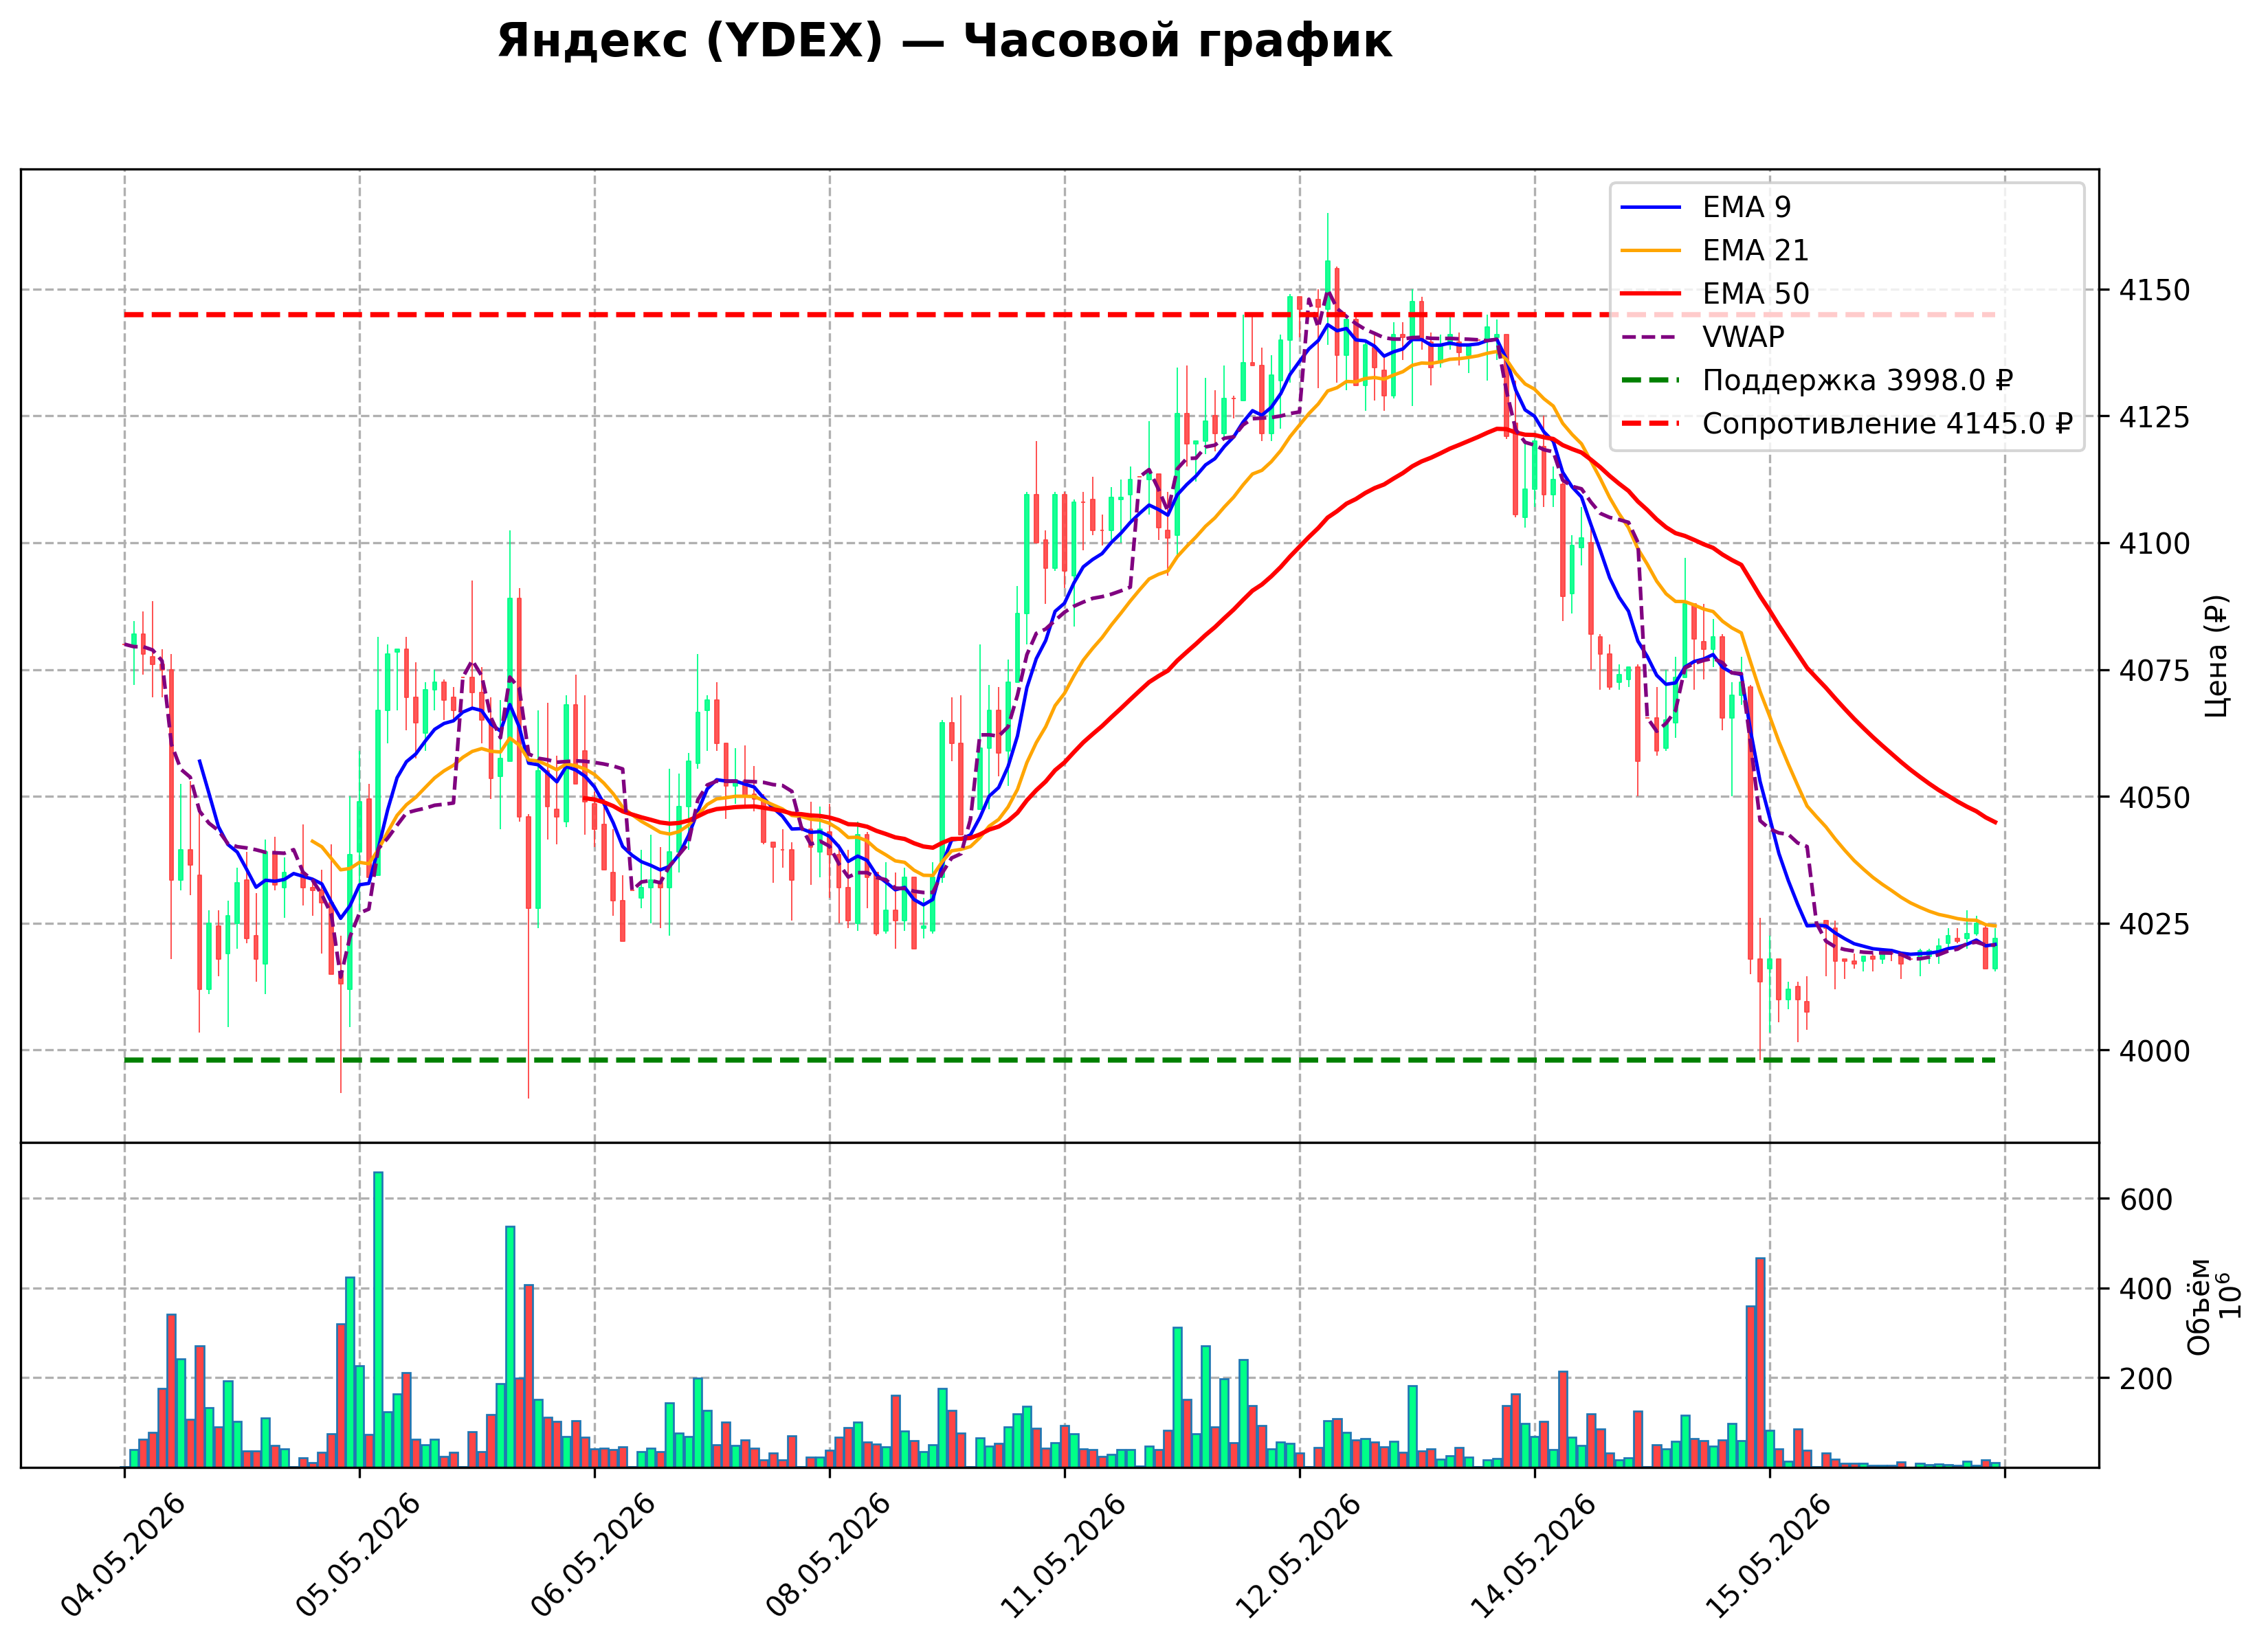Click the green dashed support legend sample

coord(1651,381)
